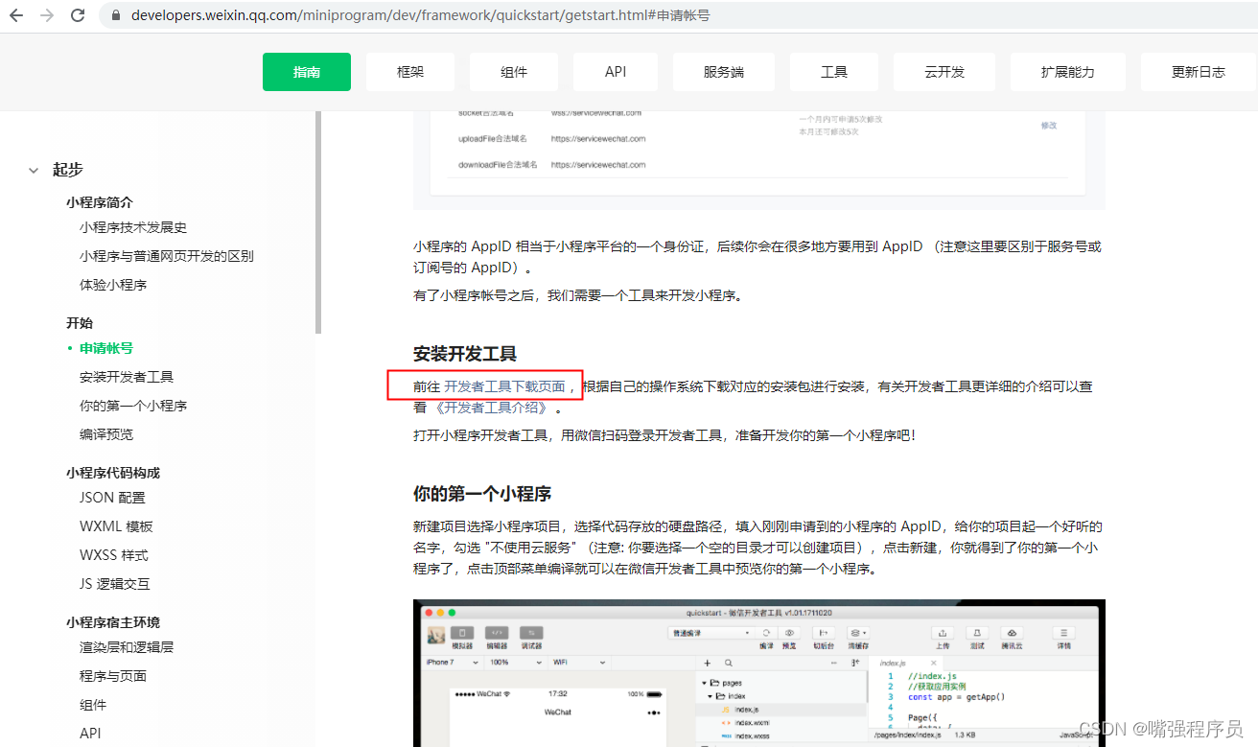Image resolution: width=1258 pixels, height=747 pixels.
Task: Collapse the 起步 section chevron
Action: click(x=34, y=170)
